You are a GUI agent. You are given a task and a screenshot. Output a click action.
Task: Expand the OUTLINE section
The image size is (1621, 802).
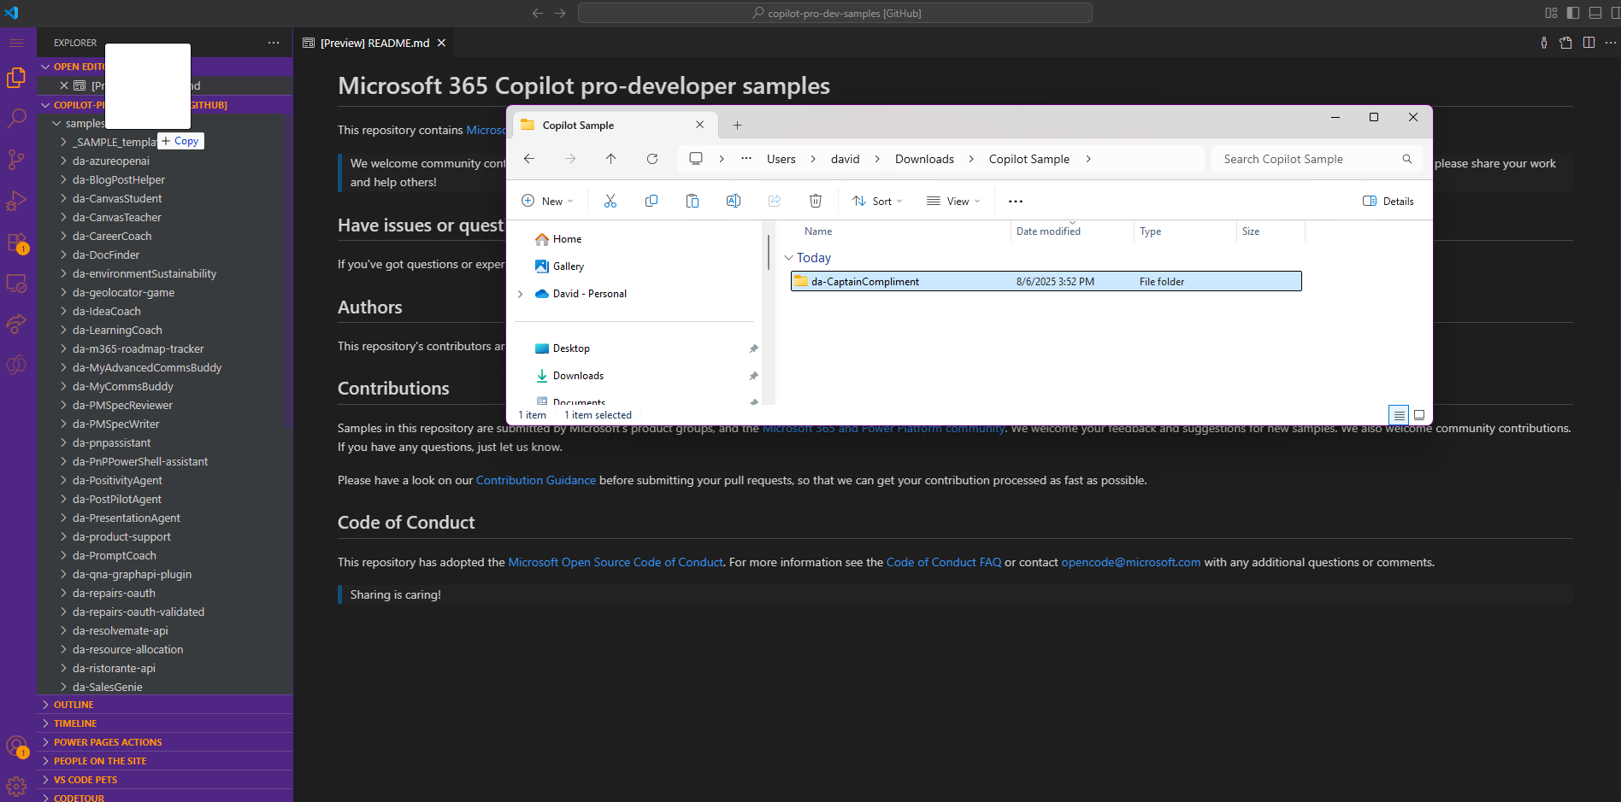point(165,705)
